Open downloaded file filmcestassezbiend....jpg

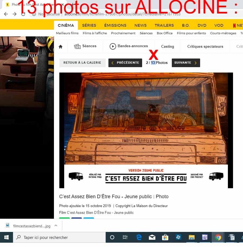[x=32, y=226]
